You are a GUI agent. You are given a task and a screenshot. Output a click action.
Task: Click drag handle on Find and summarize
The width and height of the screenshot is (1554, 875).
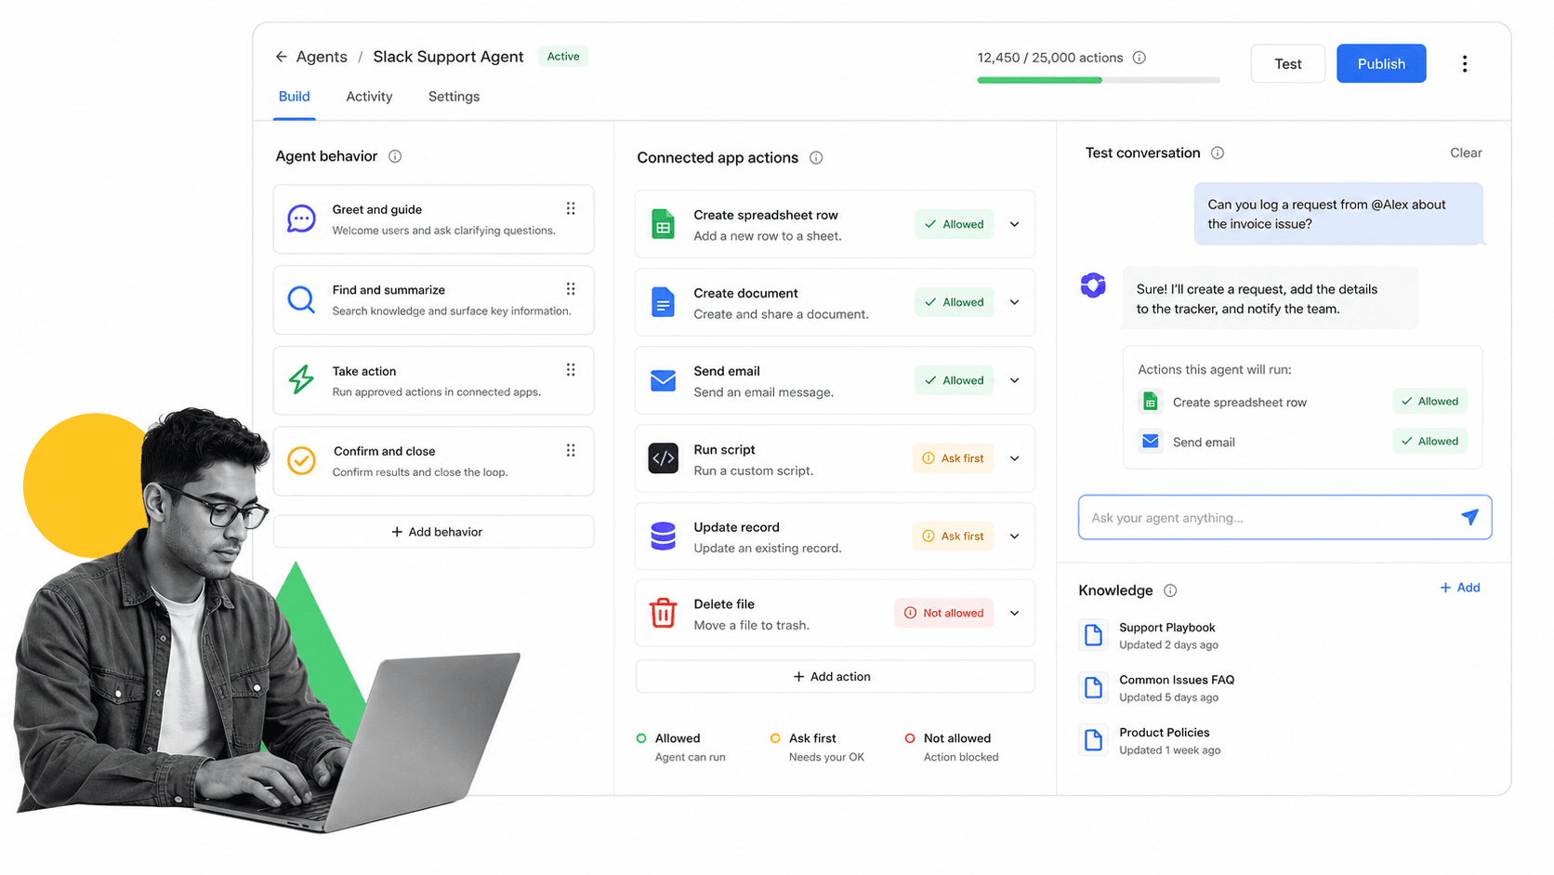tap(571, 289)
